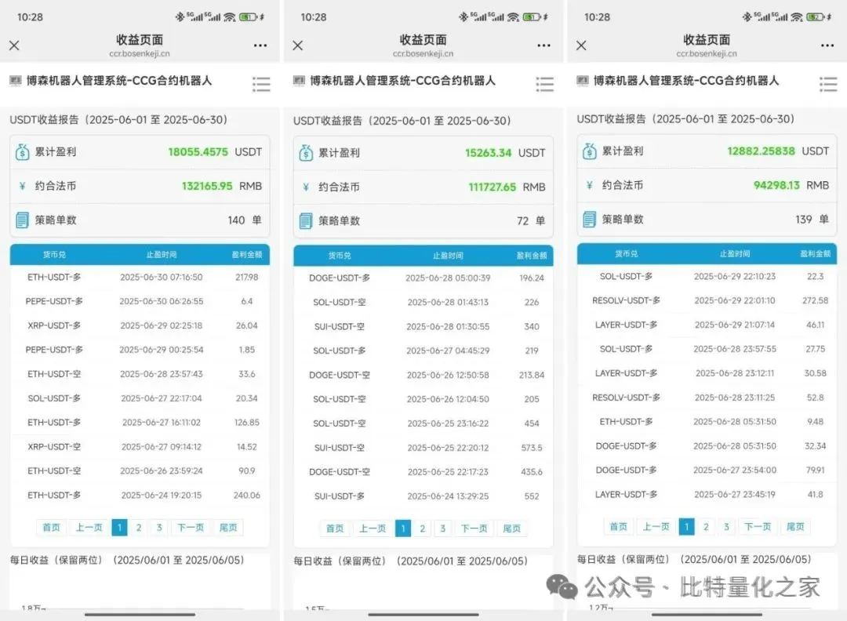Viewport: 847px width, 621px height.
Task: Select ETH-USDT-多 row with profit 217.98
Action: (x=140, y=277)
